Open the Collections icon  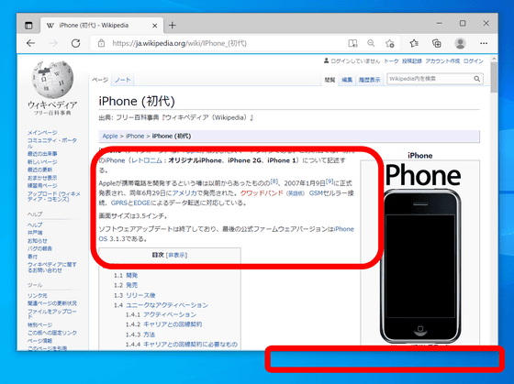click(437, 43)
